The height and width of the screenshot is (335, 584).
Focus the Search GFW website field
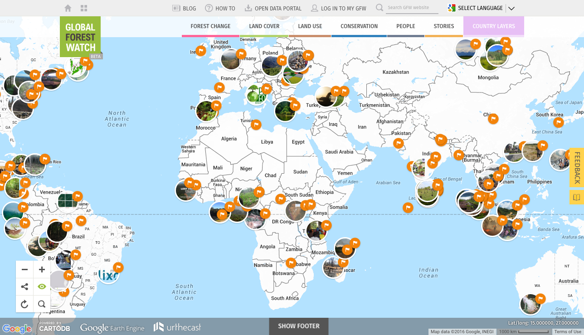pyautogui.click(x=412, y=8)
